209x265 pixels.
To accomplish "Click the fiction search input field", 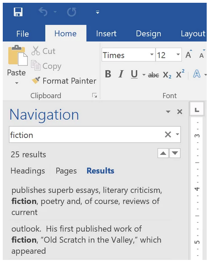I will click(x=86, y=135).
